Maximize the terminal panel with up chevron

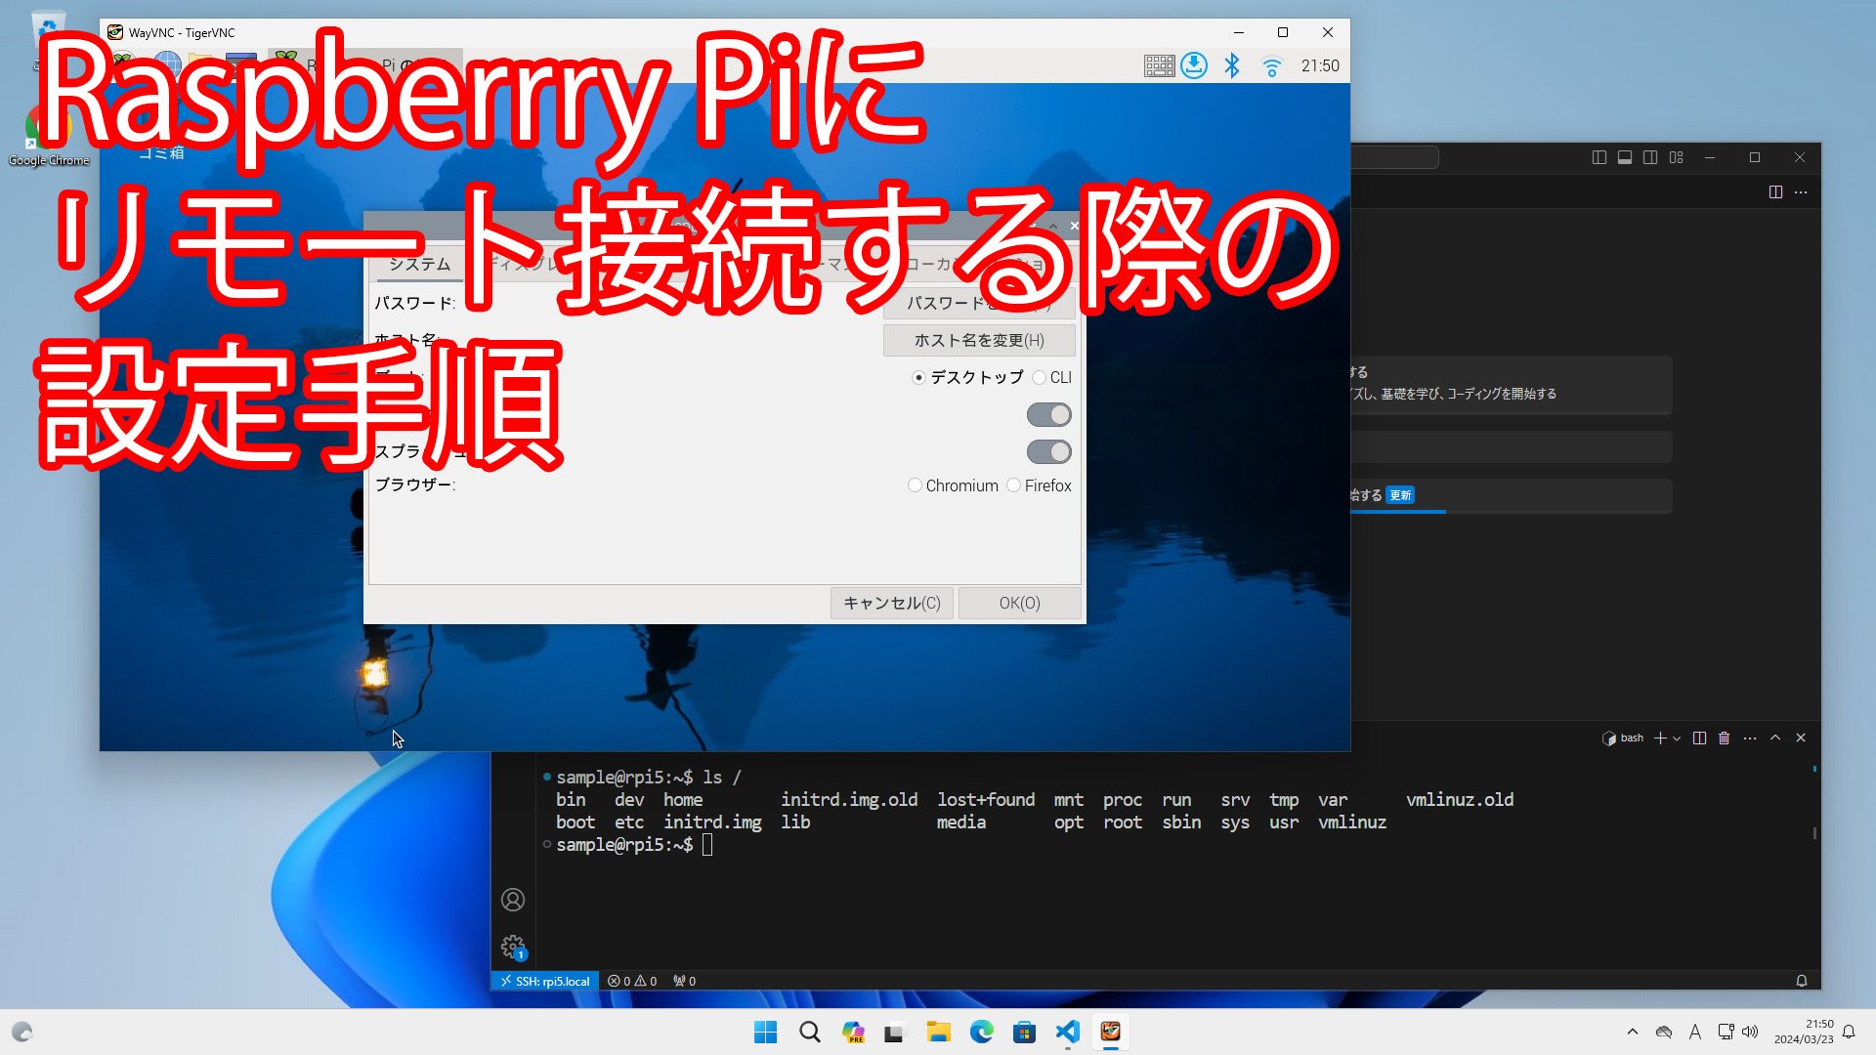tap(1775, 738)
